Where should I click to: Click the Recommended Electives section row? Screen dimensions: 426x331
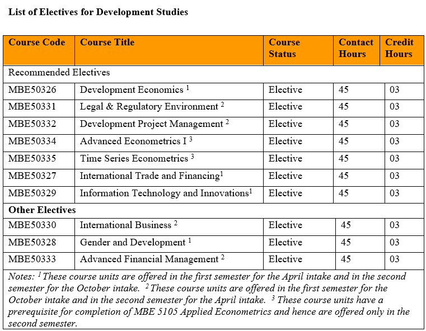point(59,73)
